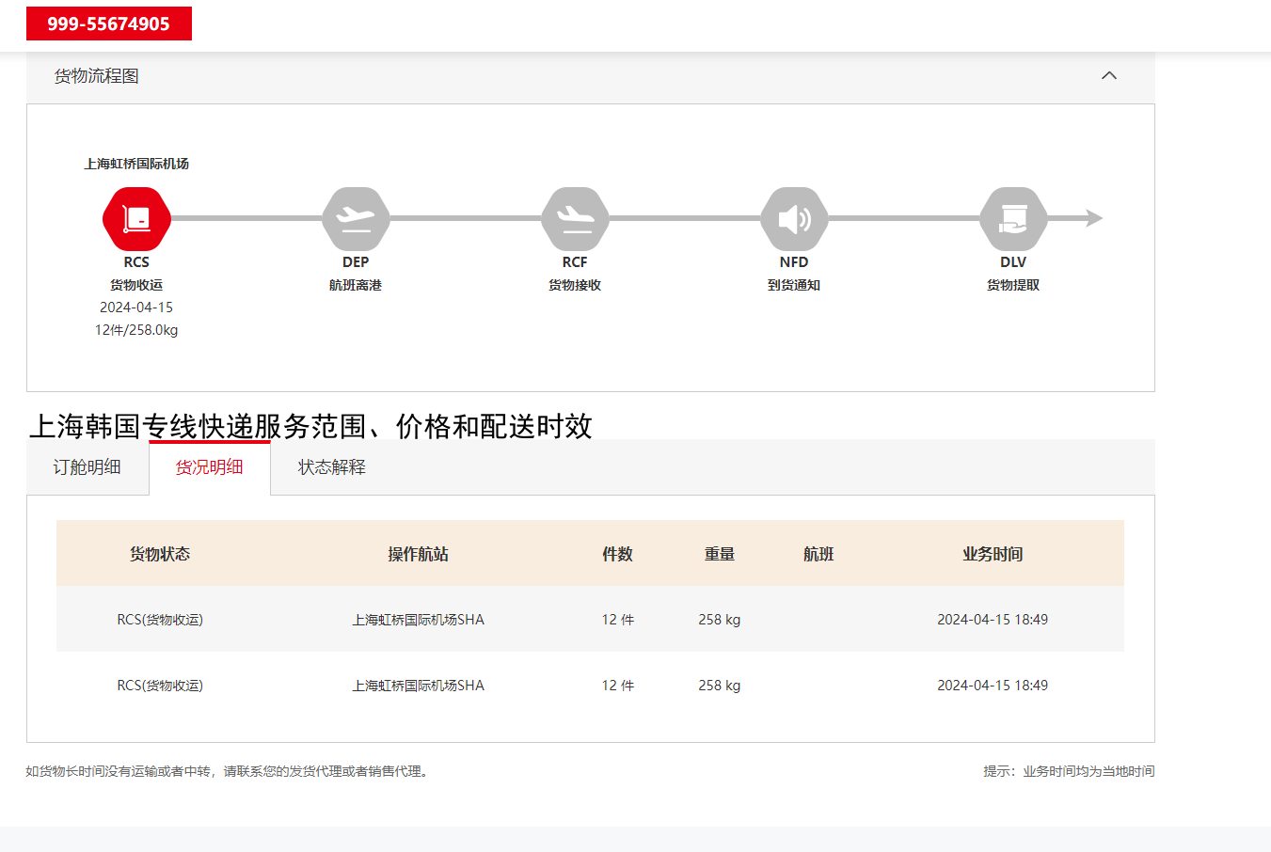Click the 货物流程图 section header title
Viewport: 1271px width, 852px height.
[x=97, y=76]
